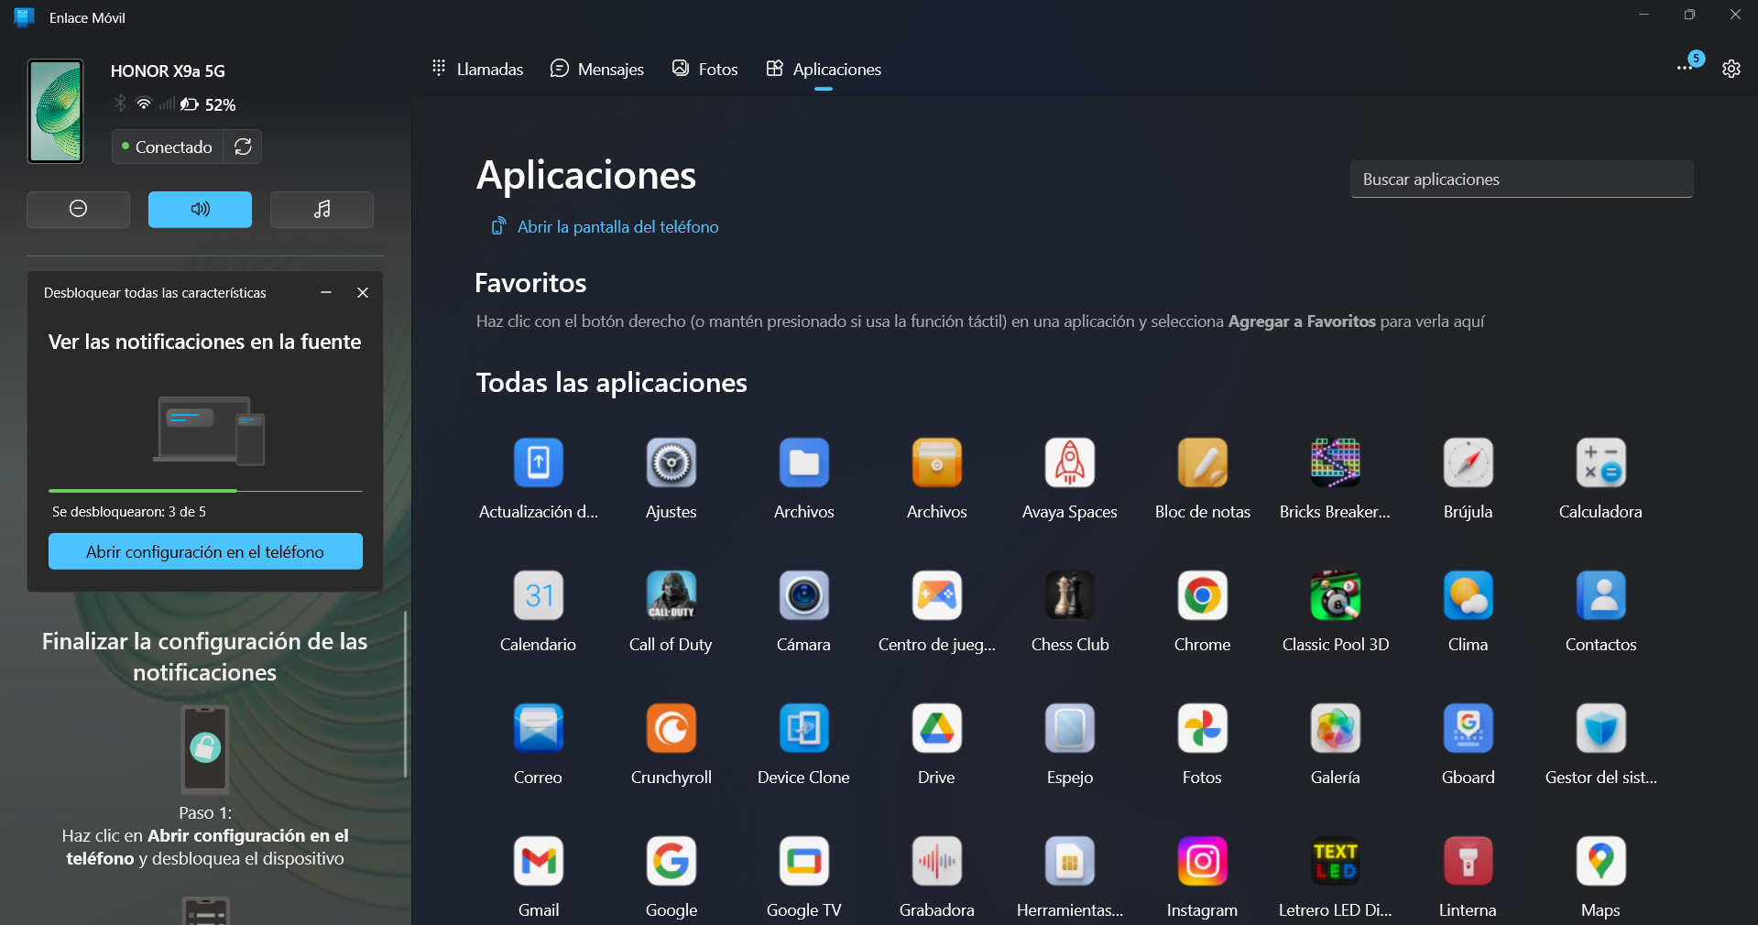The image size is (1758, 925).
Task: Launch Classic Pool 3D game
Action: point(1335,596)
